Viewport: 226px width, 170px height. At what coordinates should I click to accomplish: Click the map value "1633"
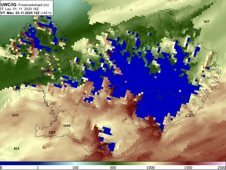[112, 88]
